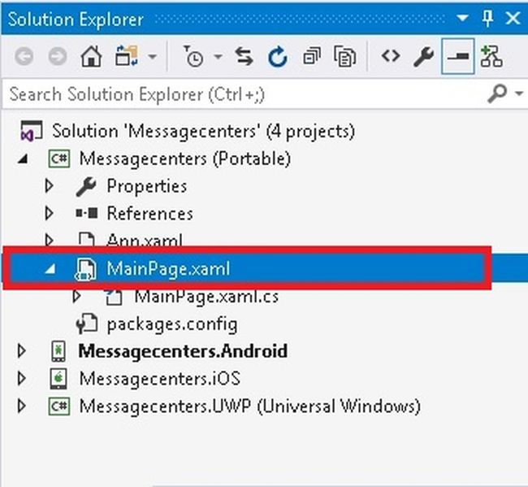Click the View Class Diagram icon
The width and height of the screenshot is (528, 487).
pyautogui.click(x=491, y=57)
